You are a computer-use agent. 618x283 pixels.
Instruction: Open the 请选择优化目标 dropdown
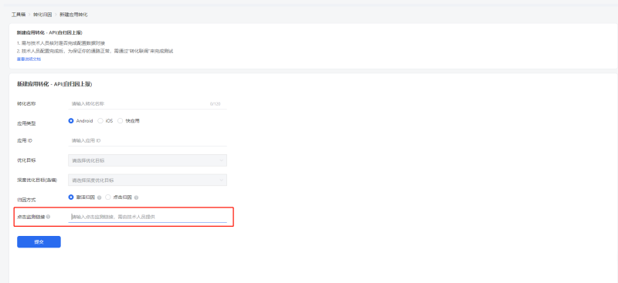pyautogui.click(x=148, y=160)
